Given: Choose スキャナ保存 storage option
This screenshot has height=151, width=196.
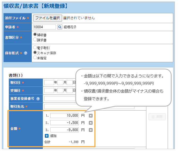Looking at the screenshot, I should 35,53.
